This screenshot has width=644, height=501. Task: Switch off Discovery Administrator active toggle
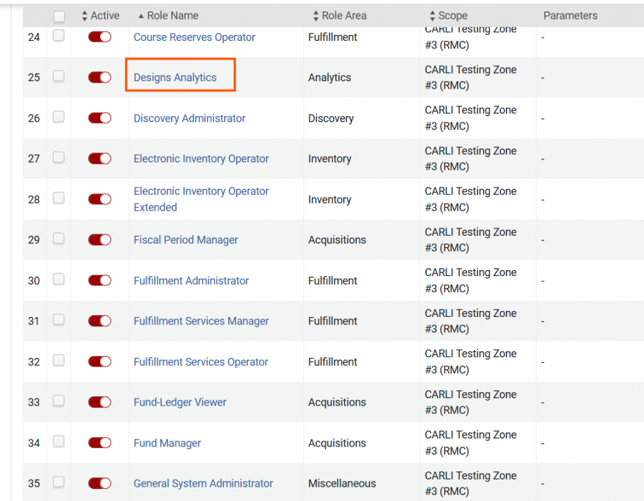tap(99, 118)
